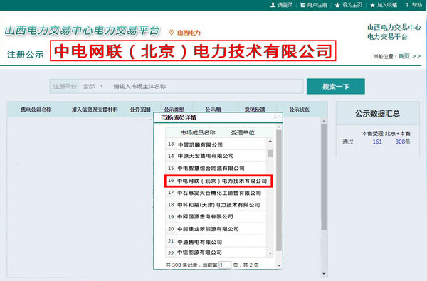The height and width of the screenshot is (281, 427).
Task: Click the 意见反馈 column header
Action: (x=255, y=110)
